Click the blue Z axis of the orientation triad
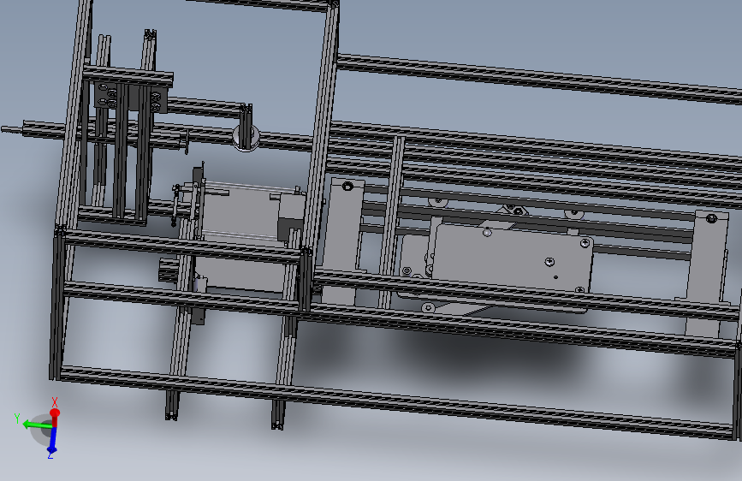The height and width of the screenshot is (481, 742). (52, 440)
